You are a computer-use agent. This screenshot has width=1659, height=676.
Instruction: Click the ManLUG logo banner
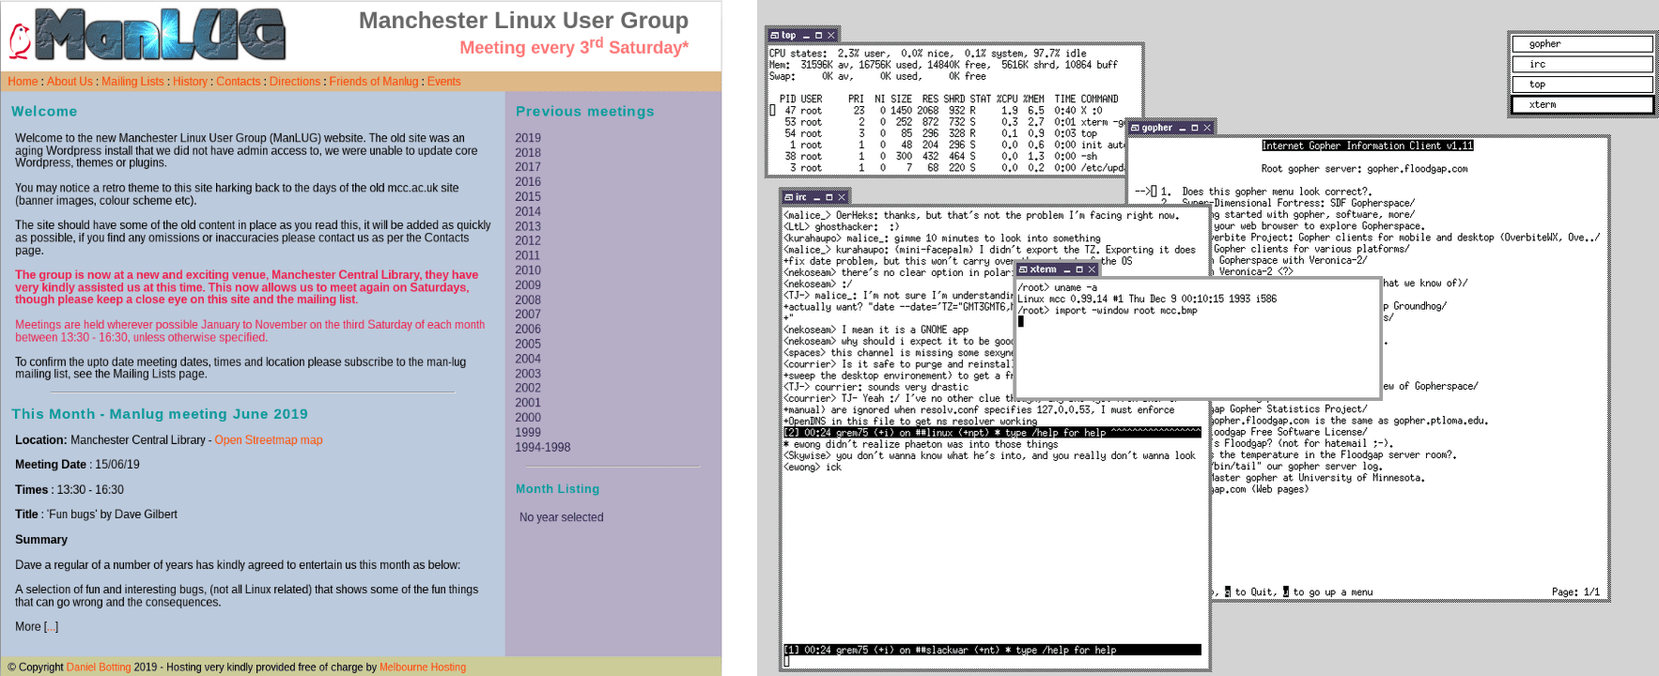147,35
